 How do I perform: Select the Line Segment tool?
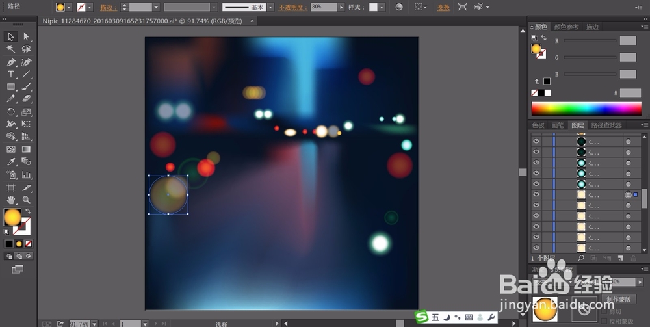click(x=27, y=75)
